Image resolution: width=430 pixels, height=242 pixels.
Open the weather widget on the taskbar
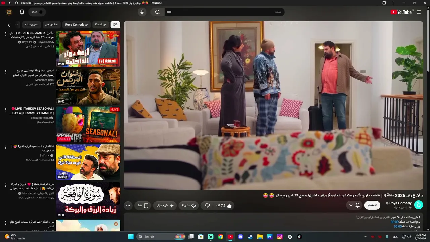point(15,237)
